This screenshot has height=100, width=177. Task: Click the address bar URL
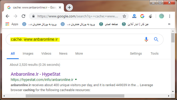click(x=78, y=16)
